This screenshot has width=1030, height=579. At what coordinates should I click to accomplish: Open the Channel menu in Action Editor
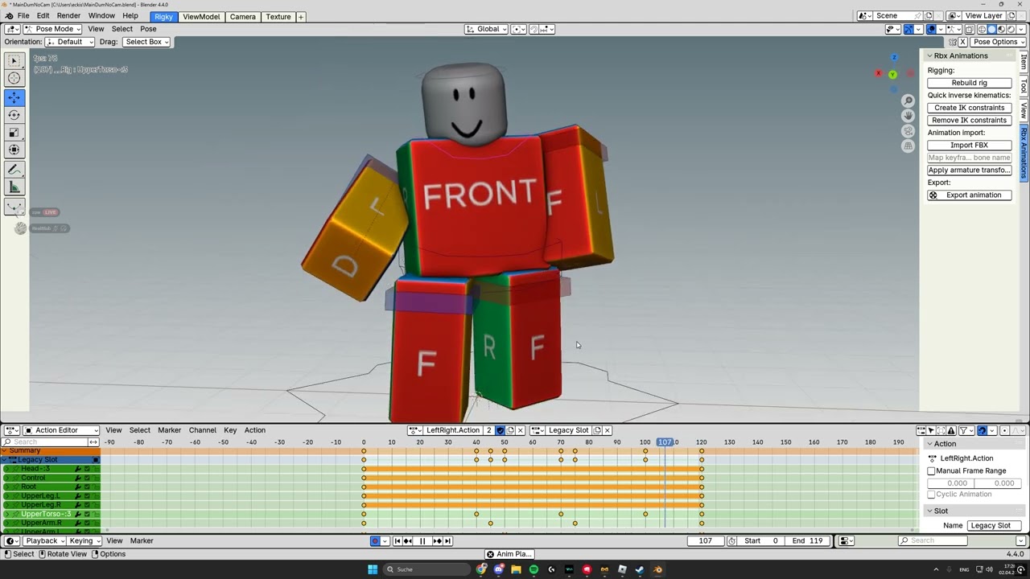(x=203, y=430)
